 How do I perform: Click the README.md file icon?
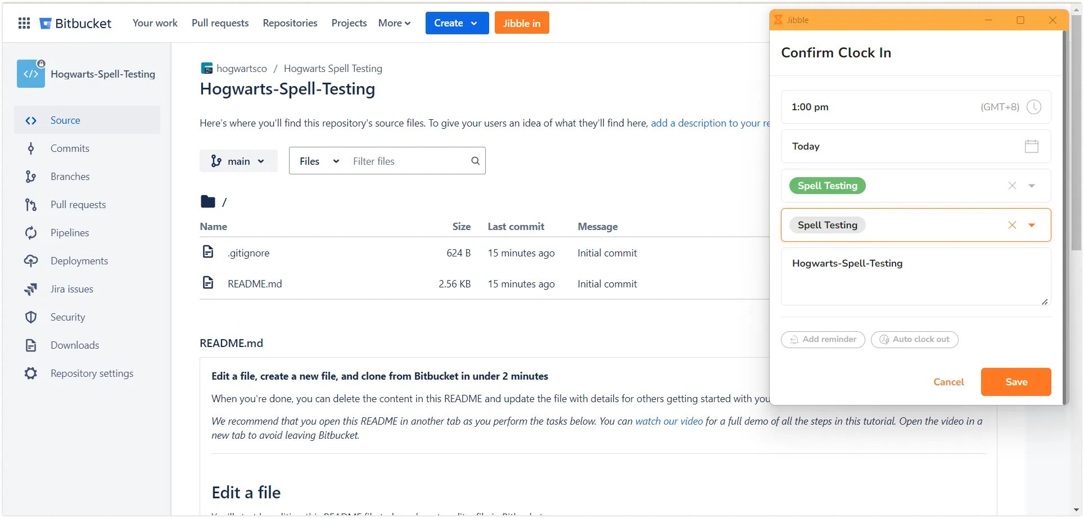coord(208,283)
